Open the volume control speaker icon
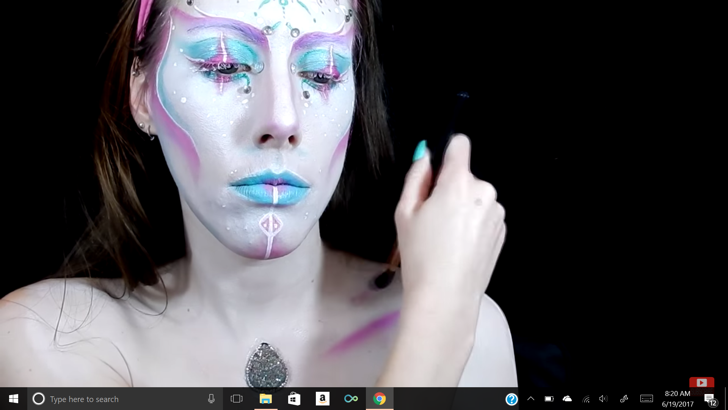Image resolution: width=728 pixels, height=410 pixels. pos(603,399)
